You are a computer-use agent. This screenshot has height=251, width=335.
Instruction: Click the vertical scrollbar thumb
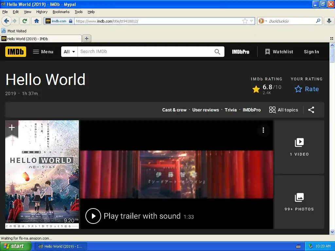point(332,56)
